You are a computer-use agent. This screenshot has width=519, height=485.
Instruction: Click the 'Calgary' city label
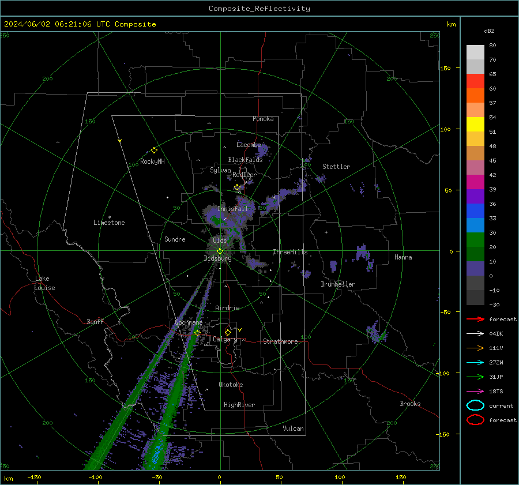pyautogui.click(x=225, y=339)
